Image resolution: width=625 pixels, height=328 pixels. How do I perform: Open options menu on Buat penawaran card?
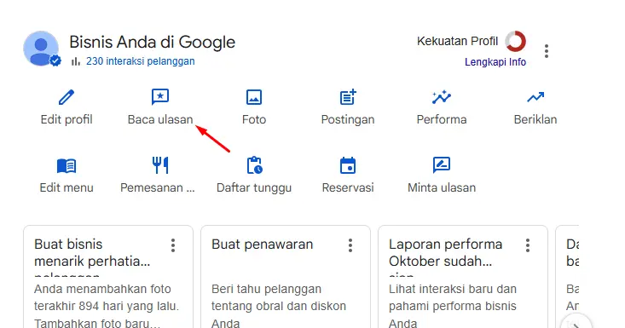350,245
